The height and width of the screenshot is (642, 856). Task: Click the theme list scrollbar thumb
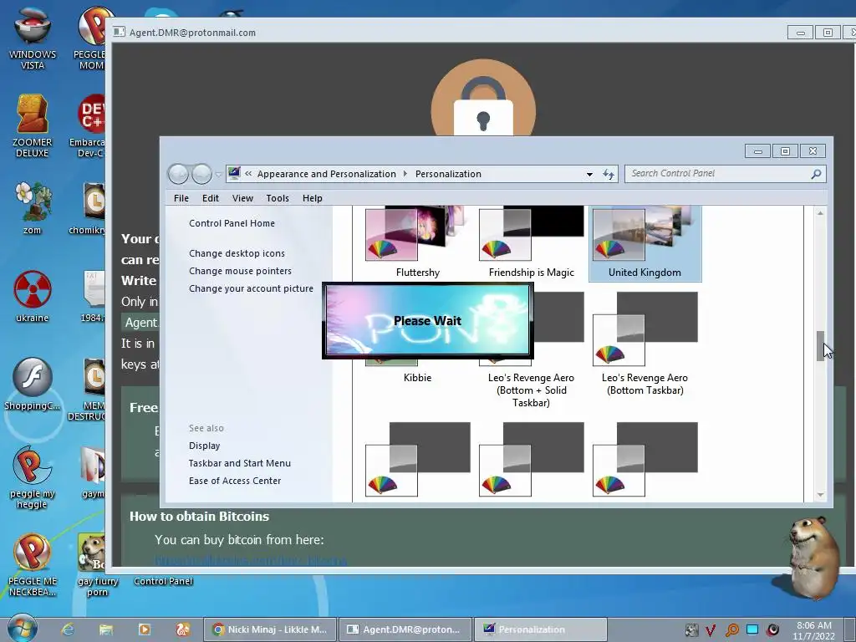(820, 345)
